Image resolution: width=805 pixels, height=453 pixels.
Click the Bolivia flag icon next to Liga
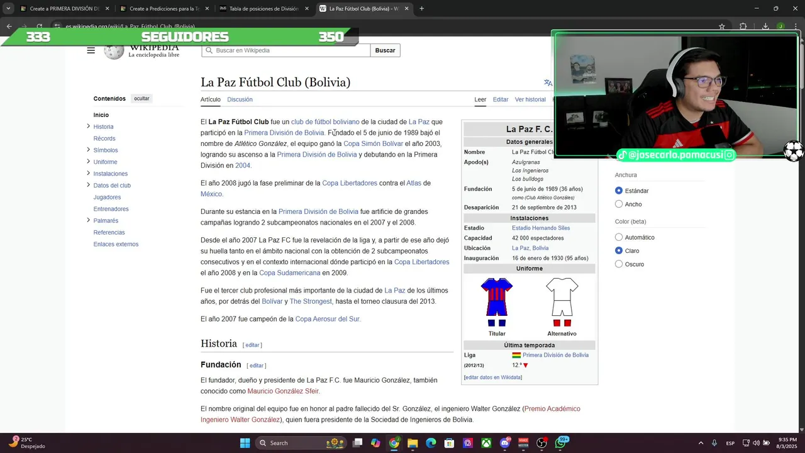(x=516, y=355)
